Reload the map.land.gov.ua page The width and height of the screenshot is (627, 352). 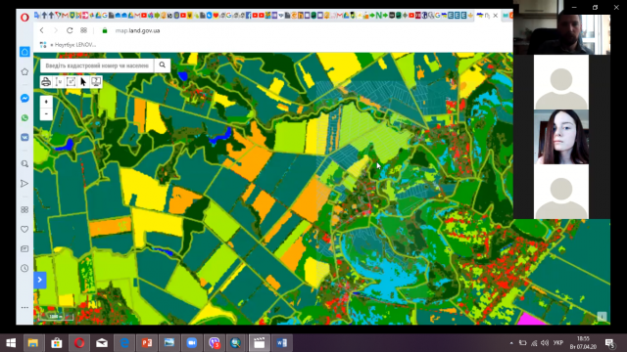tap(70, 30)
